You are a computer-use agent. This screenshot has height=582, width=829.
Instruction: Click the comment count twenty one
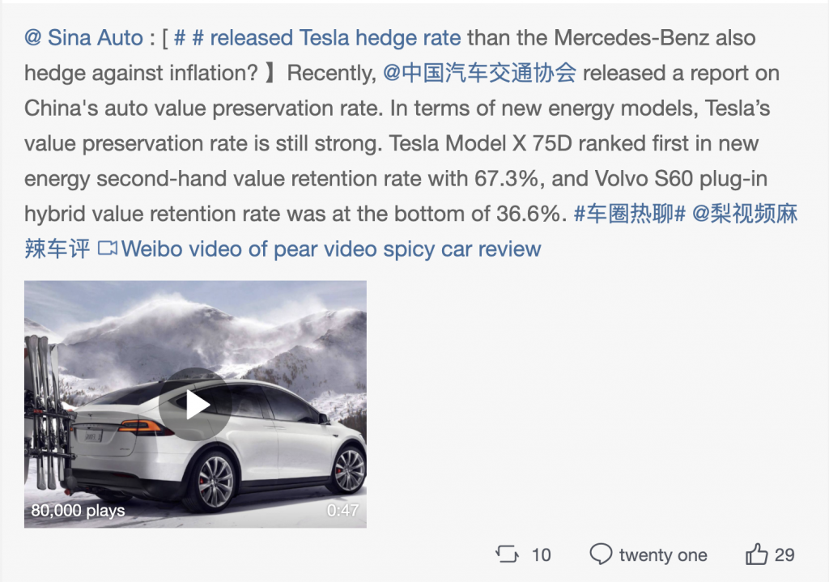[x=663, y=555]
